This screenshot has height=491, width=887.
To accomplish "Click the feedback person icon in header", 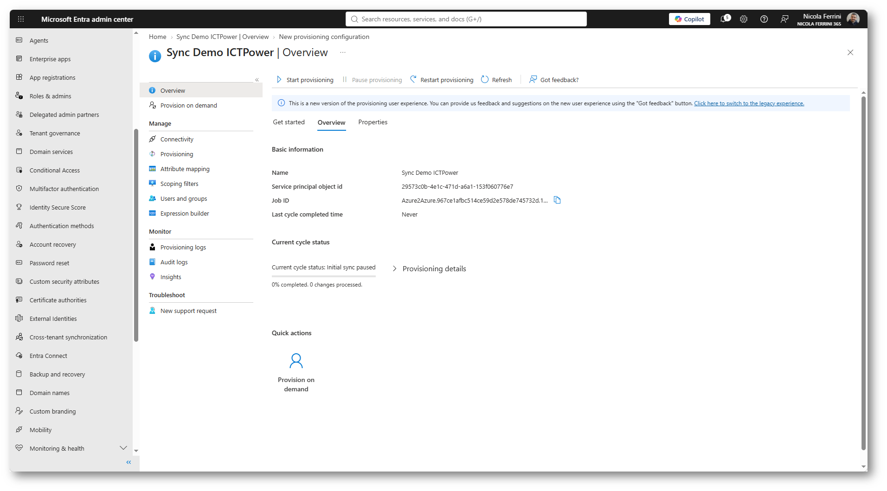I will point(784,19).
